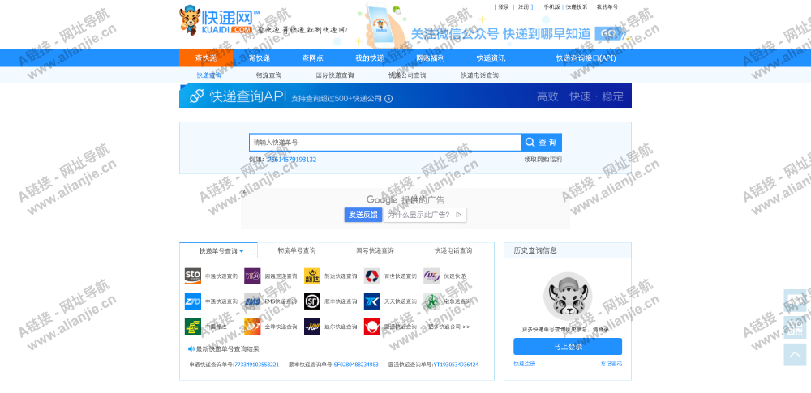Image resolution: width=811 pixels, height=393 pixels.
Task: Click the 查询 search button
Action: 541,143
